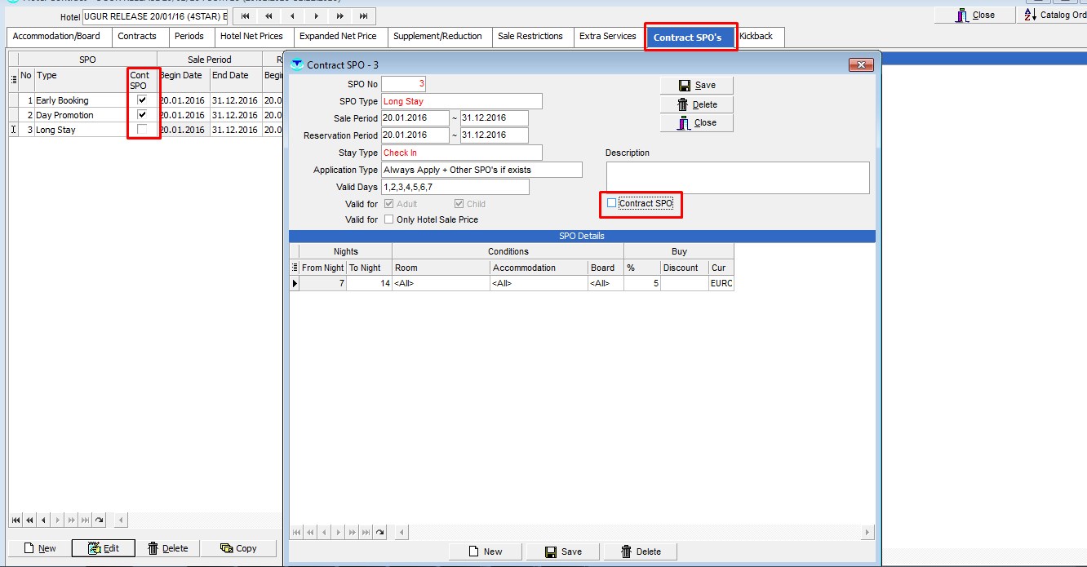Image resolution: width=1087 pixels, height=567 pixels.
Task: Select the Day Promotion row in SPO list
Action: tap(64, 115)
